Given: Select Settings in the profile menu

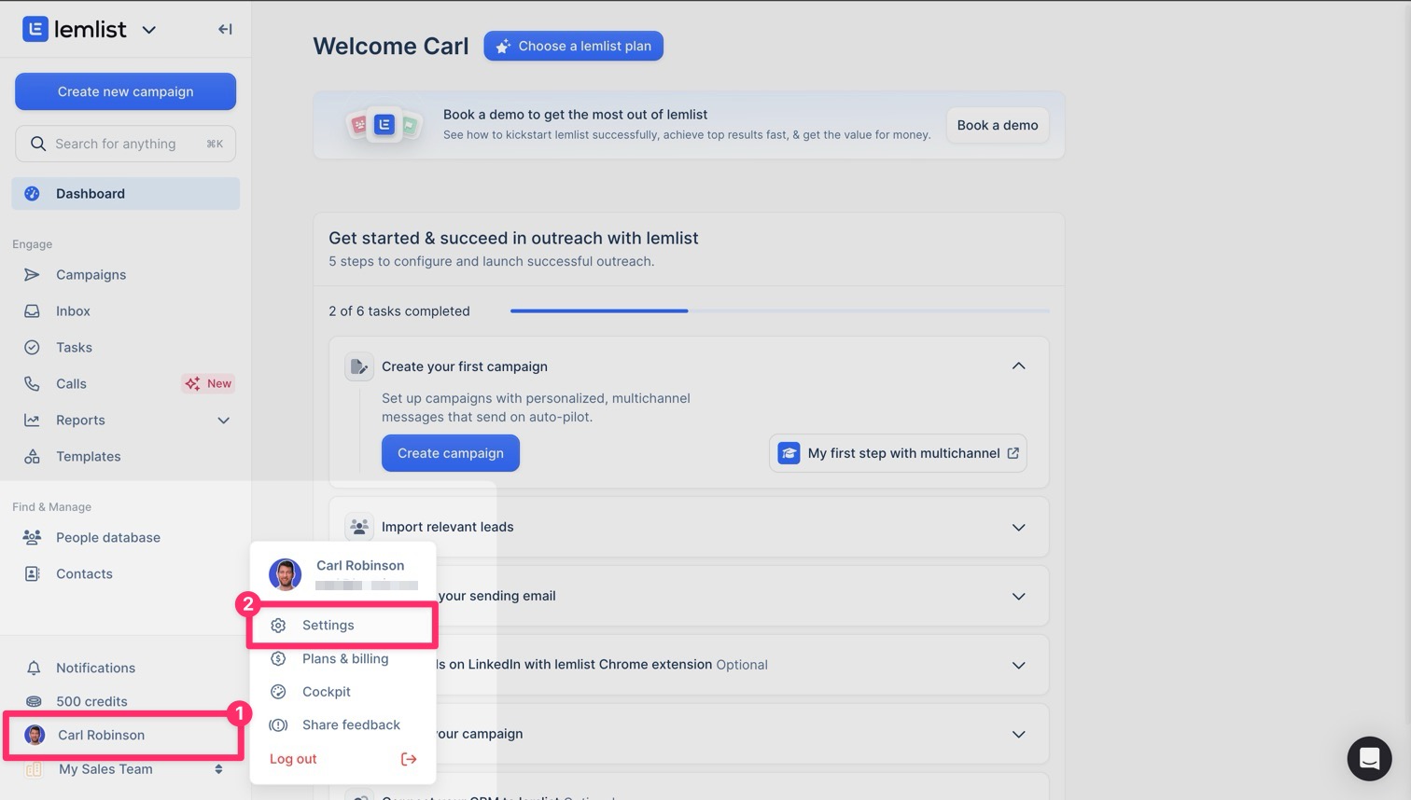Looking at the screenshot, I should 328,626.
